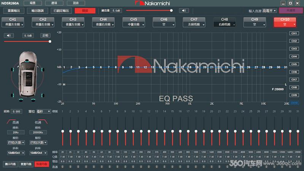Click the red link button in top toolbar
Viewport: 304px width, 171px height.
pos(85,11)
